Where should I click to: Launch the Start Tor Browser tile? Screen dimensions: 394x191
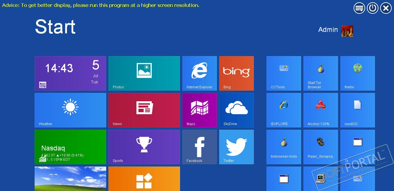[321, 73]
